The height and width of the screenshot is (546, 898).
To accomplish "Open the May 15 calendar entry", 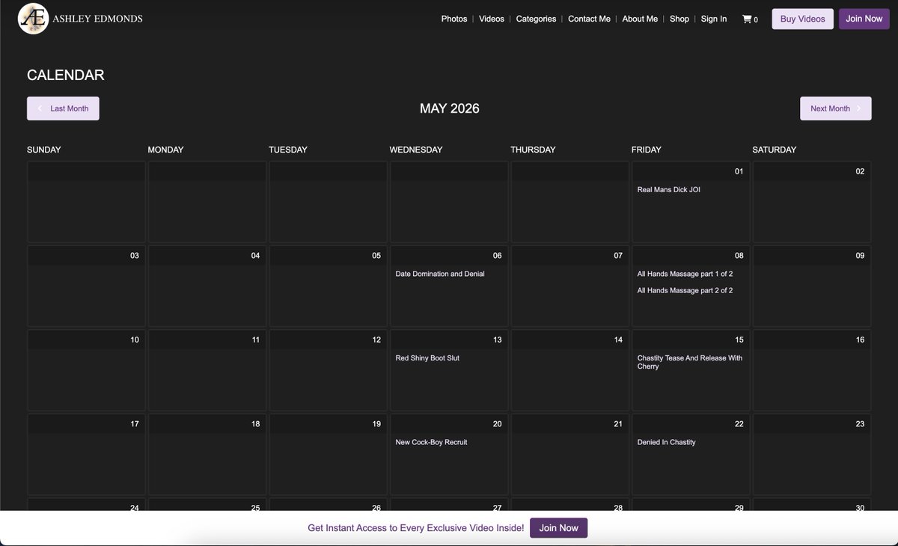I will click(690, 362).
